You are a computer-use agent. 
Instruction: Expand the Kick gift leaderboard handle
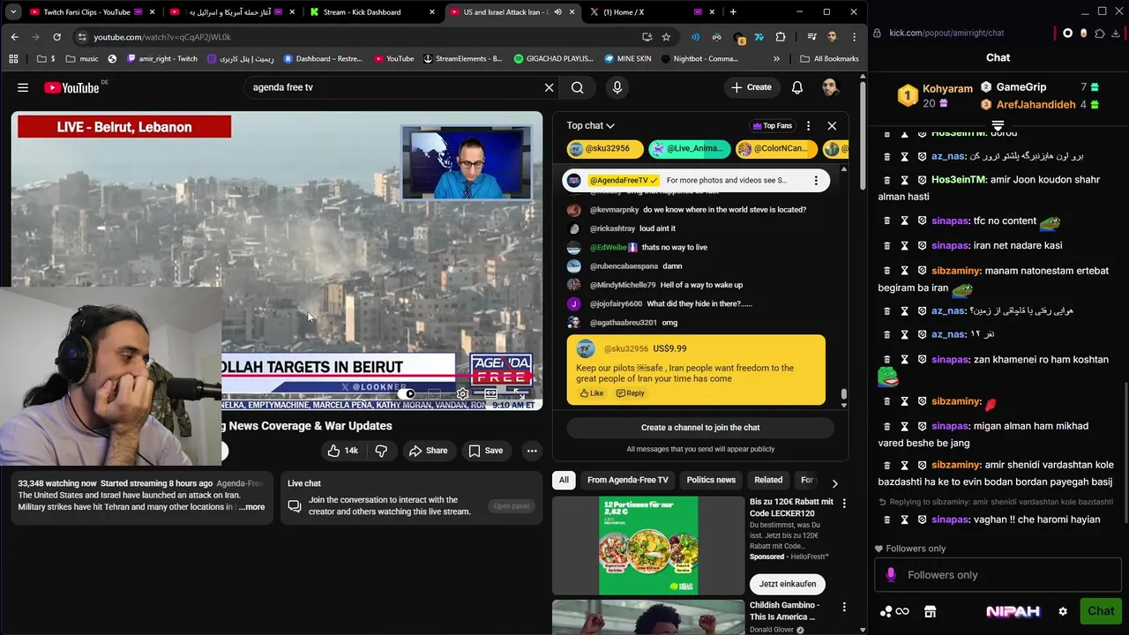(998, 125)
